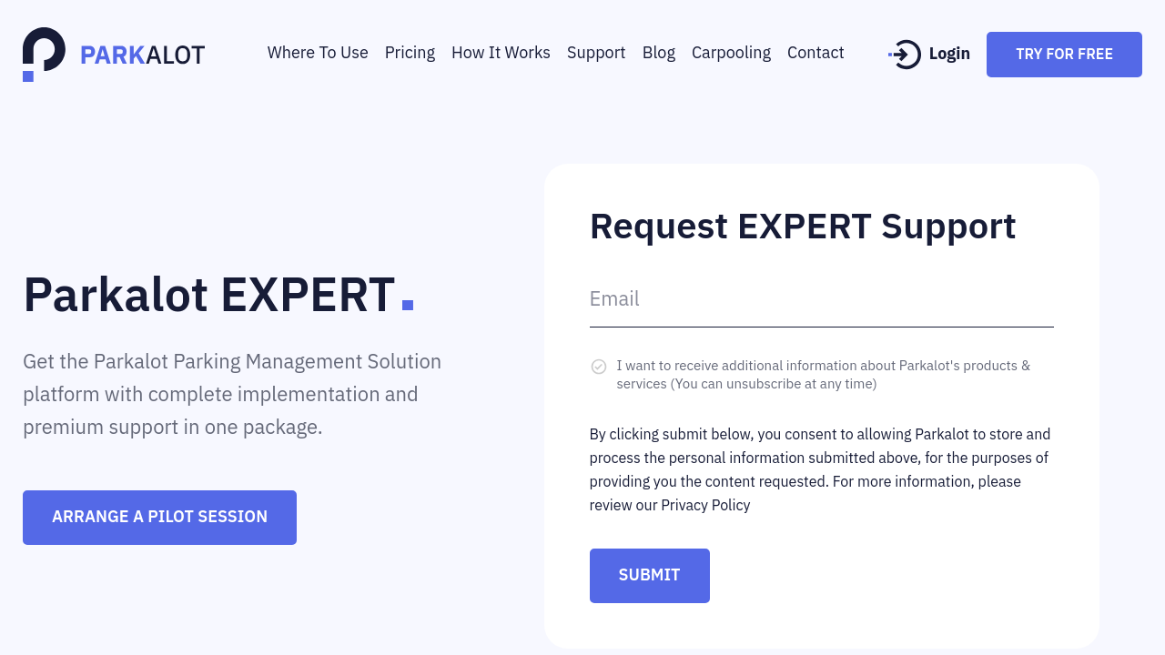This screenshot has height=655, width=1165.
Task: Click the PARKALOT wordmark text
Action: coord(142,55)
